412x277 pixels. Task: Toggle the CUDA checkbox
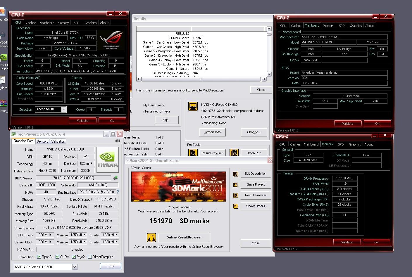[x=57, y=257]
